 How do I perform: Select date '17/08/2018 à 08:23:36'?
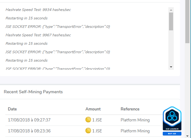click(29, 131)
